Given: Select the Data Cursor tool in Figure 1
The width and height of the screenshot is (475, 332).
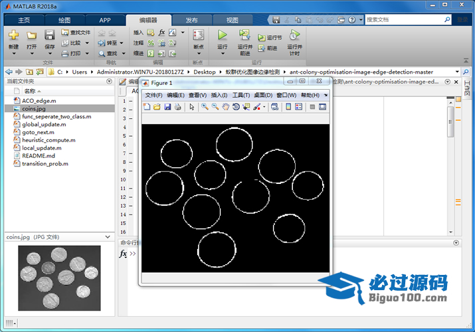Looking at the screenshot, I should [x=246, y=106].
